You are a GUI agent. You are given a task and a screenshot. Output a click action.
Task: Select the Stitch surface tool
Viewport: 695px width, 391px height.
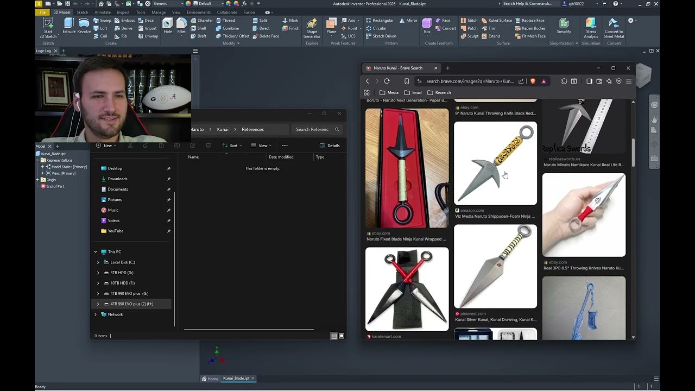[469, 21]
